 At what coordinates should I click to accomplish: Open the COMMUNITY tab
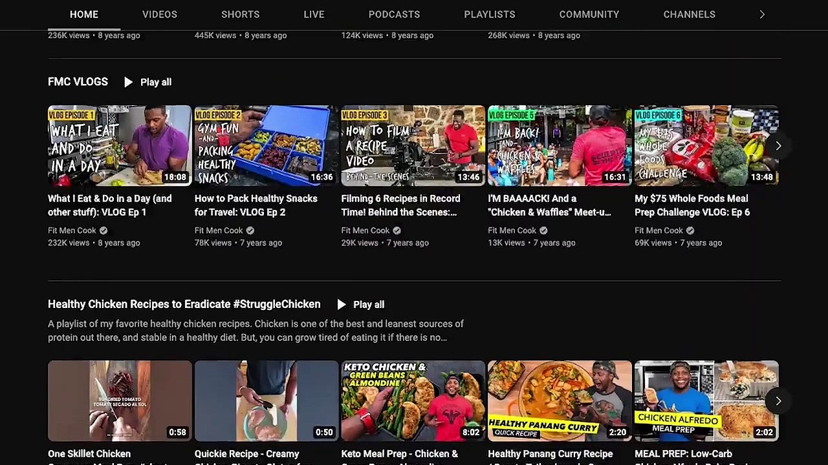point(589,14)
